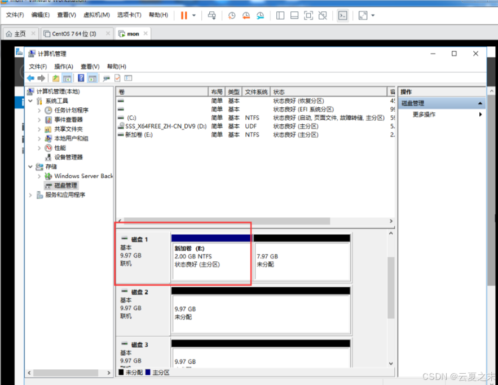Select the 新加卷 (E:) 2.00 GB partition
Screen dimensions: 498x385
click(x=211, y=257)
